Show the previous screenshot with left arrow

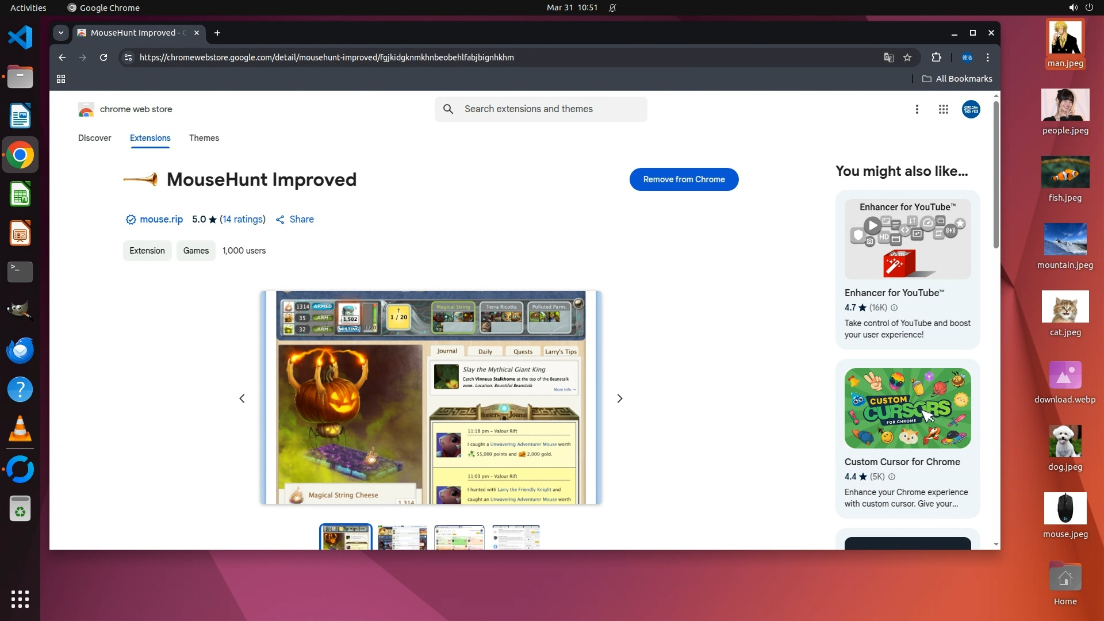tap(242, 398)
